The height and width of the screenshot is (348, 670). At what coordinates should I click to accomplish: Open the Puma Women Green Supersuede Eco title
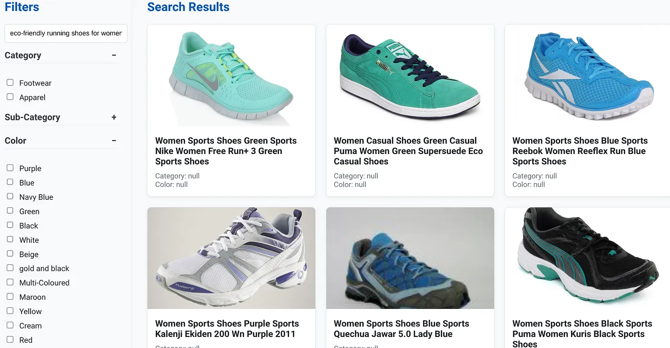(x=408, y=151)
